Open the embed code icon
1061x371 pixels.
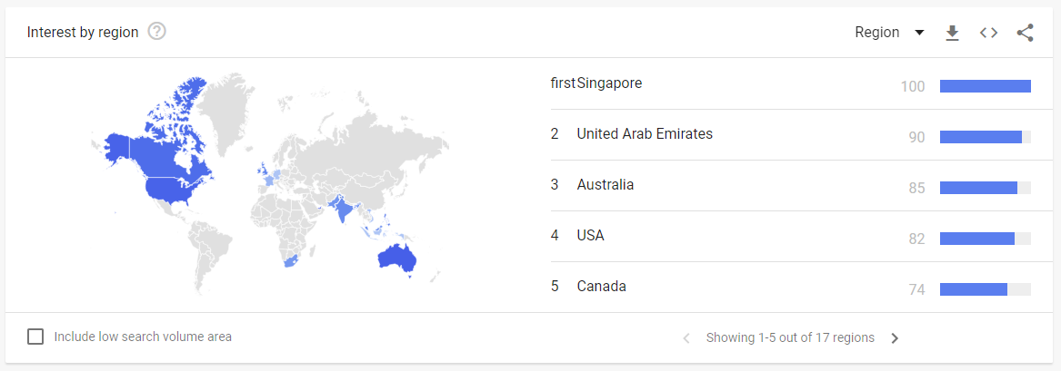click(988, 33)
